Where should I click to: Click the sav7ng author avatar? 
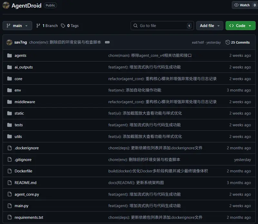[x=9, y=42]
